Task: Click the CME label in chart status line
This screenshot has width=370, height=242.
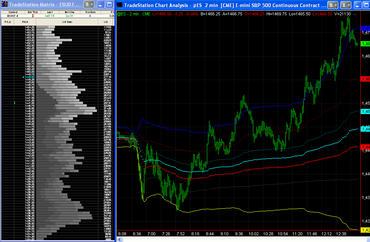Action: tap(146, 14)
